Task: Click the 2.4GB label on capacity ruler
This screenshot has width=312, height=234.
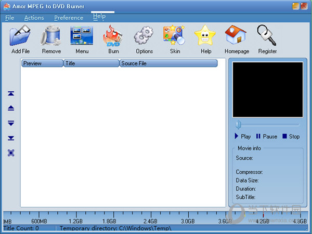Action: (150, 221)
